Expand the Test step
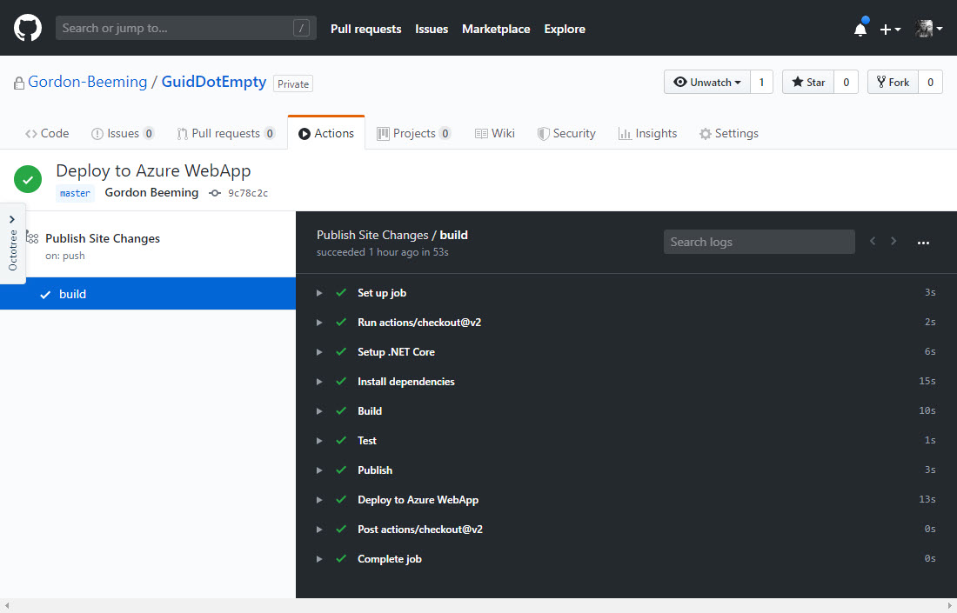 [x=319, y=440]
